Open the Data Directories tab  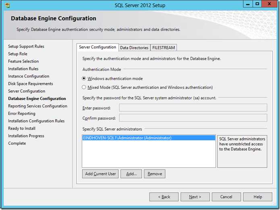coord(134,48)
